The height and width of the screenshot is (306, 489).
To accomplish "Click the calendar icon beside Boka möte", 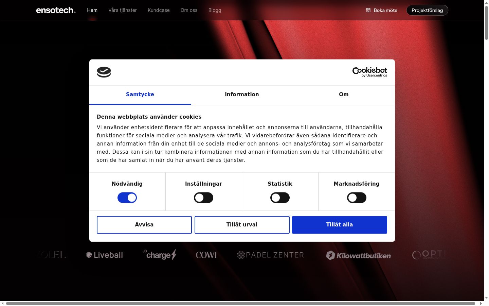I will point(368,10).
